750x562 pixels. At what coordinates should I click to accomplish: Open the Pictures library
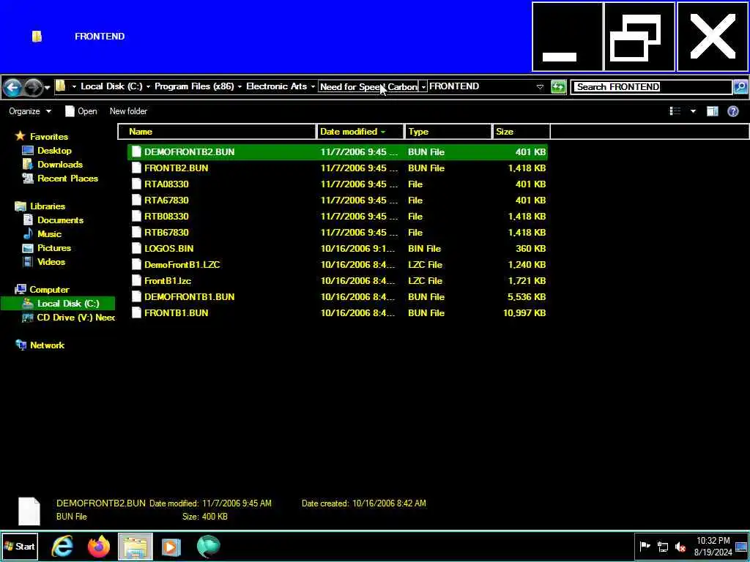pyautogui.click(x=54, y=248)
